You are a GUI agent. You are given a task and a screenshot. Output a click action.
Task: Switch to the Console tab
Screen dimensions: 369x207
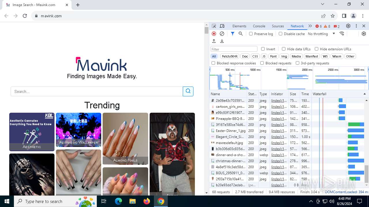click(259, 26)
